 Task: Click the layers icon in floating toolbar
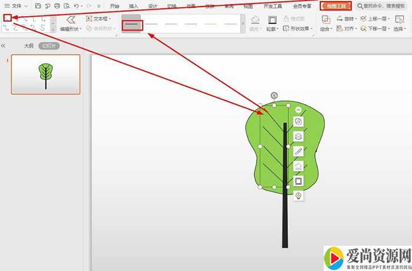tap(298, 136)
